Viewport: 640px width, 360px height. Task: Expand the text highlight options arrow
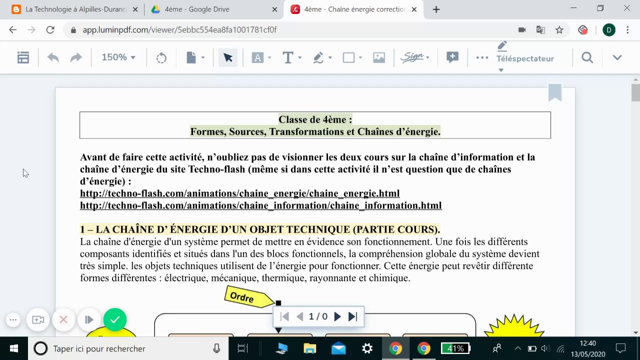[x=269, y=58]
